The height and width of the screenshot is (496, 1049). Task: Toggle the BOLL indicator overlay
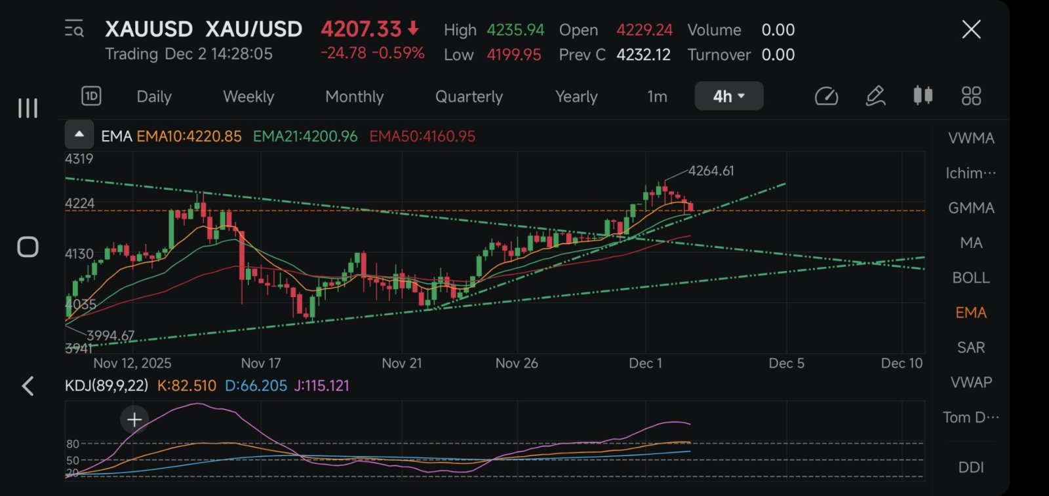pos(971,277)
